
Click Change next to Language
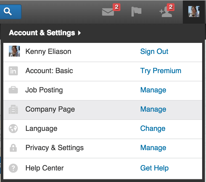pos(153,128)
